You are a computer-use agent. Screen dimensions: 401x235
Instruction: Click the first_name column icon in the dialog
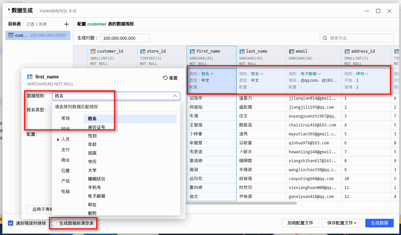pos(29,76)
